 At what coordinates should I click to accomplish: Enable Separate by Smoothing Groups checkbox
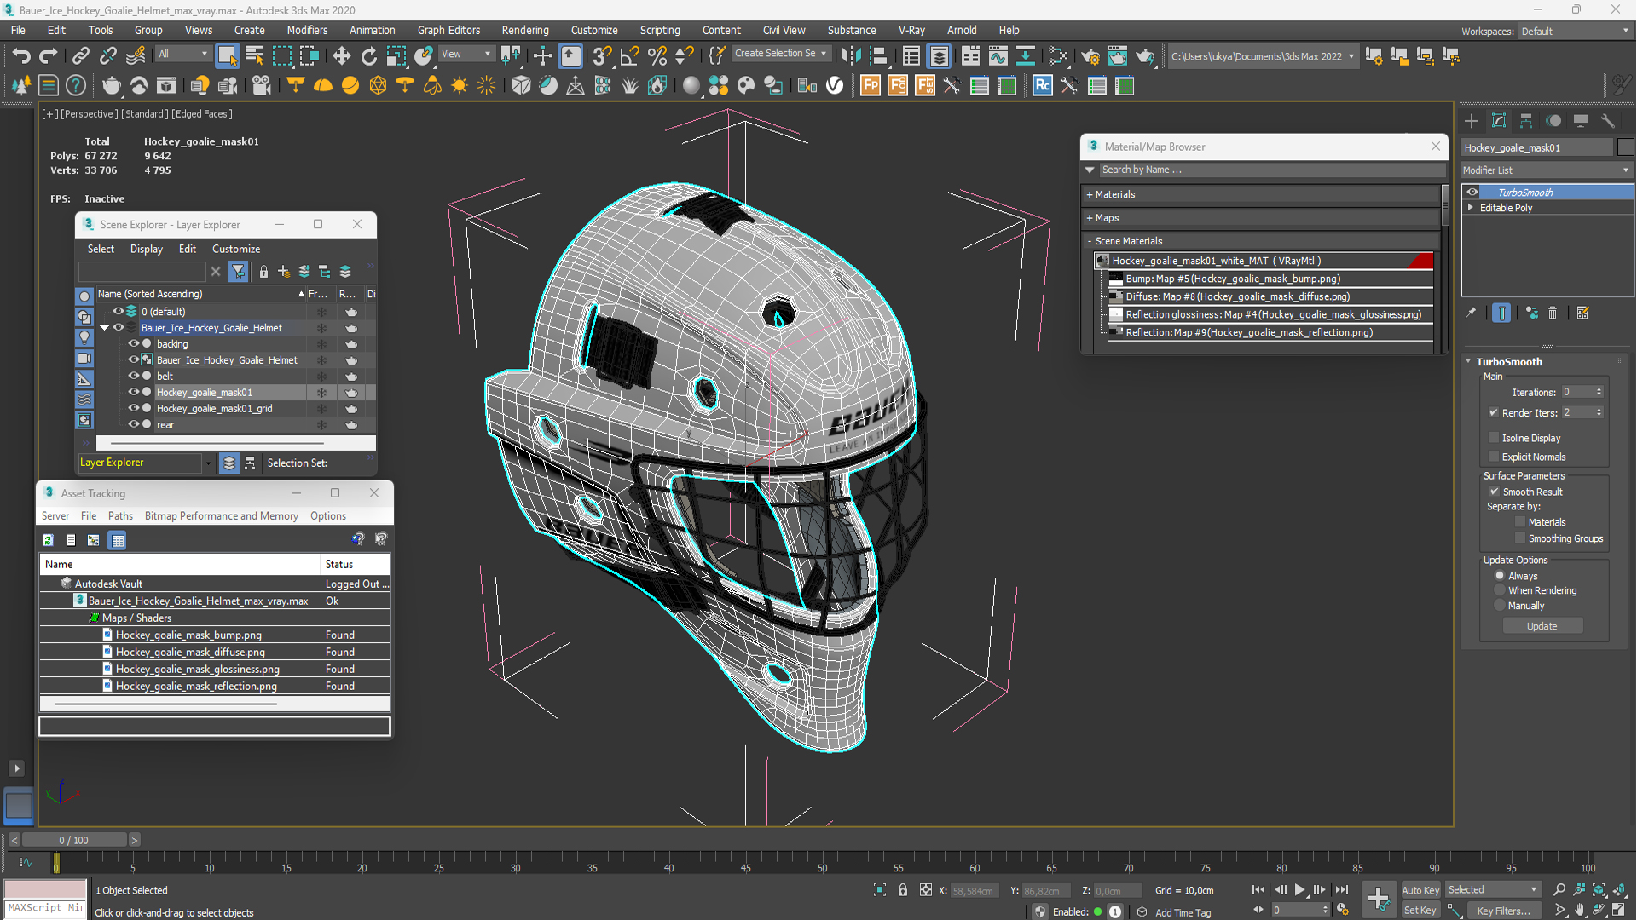click(x=1520, y=538)
